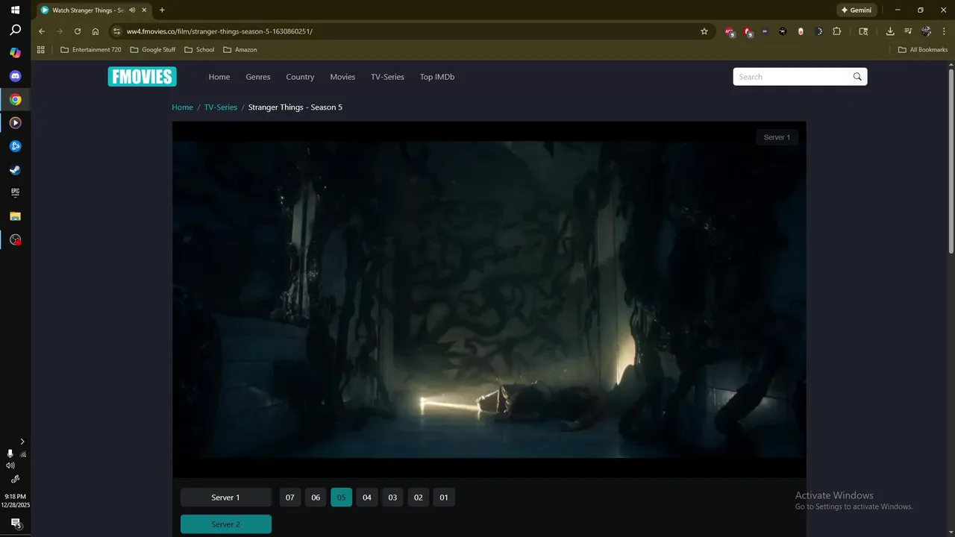The image size is (955, 537).
Task: Play episode 07
Action: pos(290,497)
